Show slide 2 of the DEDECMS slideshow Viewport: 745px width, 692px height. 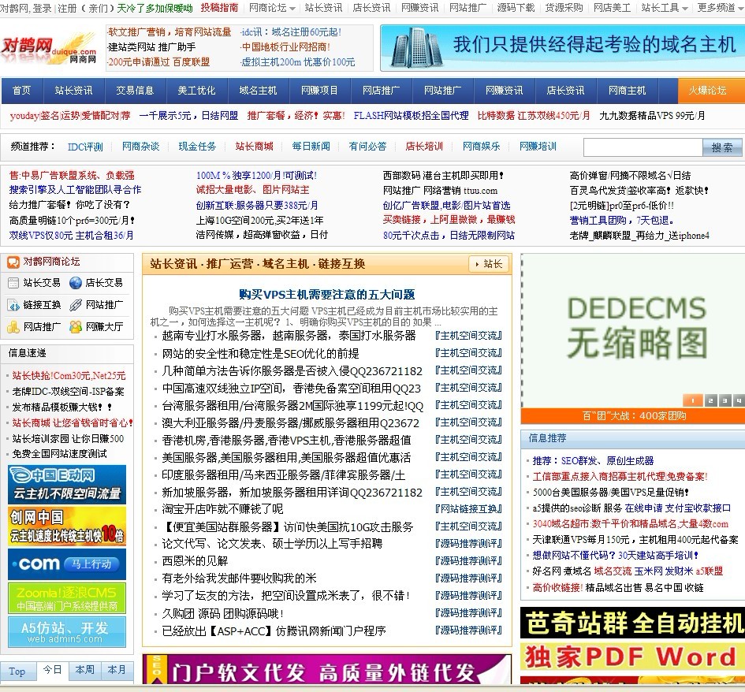point(710,400)
